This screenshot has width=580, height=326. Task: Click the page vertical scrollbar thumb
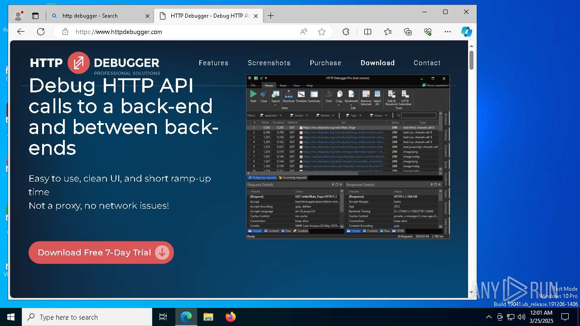pos(471,60)
